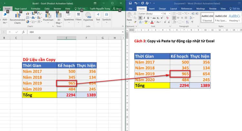
Task: Click the Sort icon in Paragraph group
Action: (x=187, y=22)
